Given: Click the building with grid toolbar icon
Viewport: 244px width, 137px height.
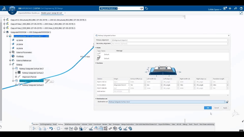Looking at the screenshot, I should pos(81,128).
